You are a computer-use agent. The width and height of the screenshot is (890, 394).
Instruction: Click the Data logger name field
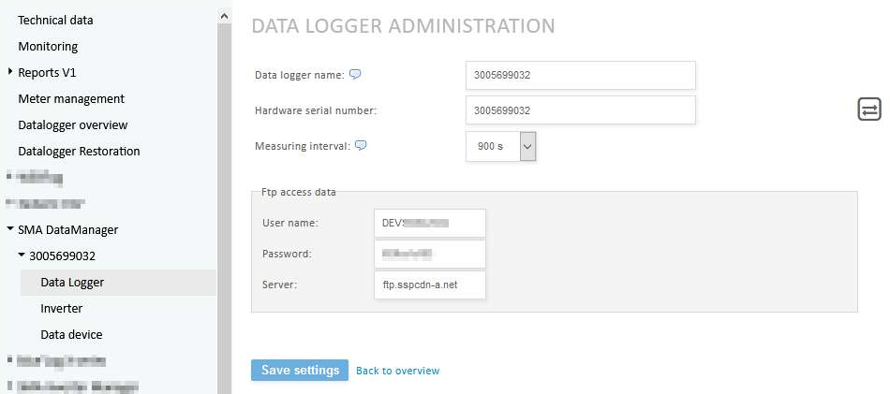[x=580, y=75]
